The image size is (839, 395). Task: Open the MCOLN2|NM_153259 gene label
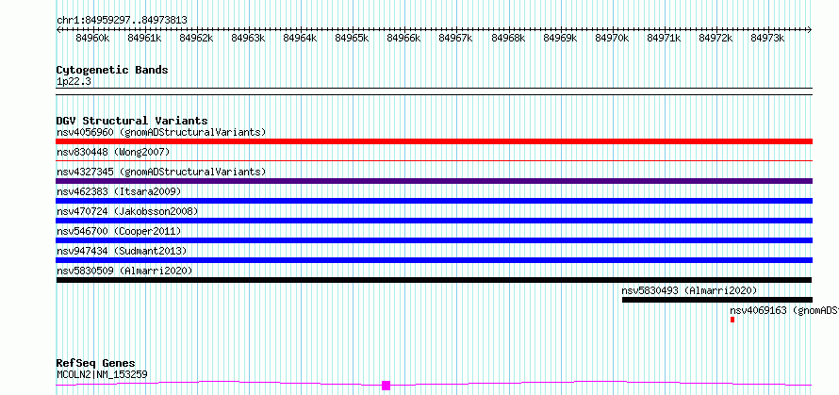click(102, 374)
